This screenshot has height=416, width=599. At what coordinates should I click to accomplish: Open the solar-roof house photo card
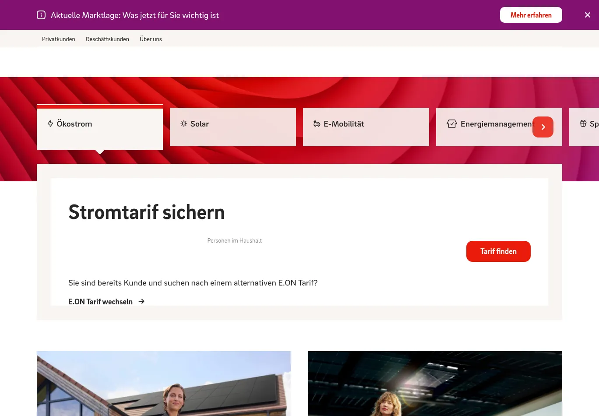(164, 384)
